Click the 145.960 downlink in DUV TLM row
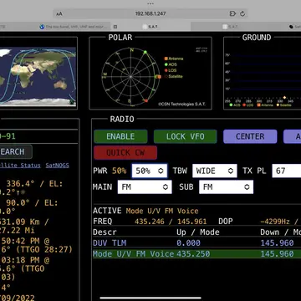The width and height of the screenshot is (301, 301). (x=277, y=243)
